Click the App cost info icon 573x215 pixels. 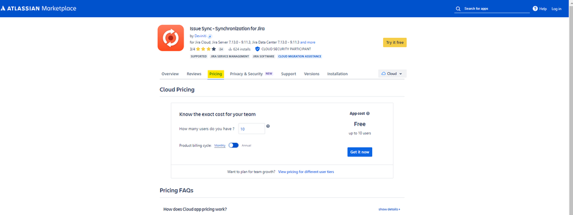[368, 114]
